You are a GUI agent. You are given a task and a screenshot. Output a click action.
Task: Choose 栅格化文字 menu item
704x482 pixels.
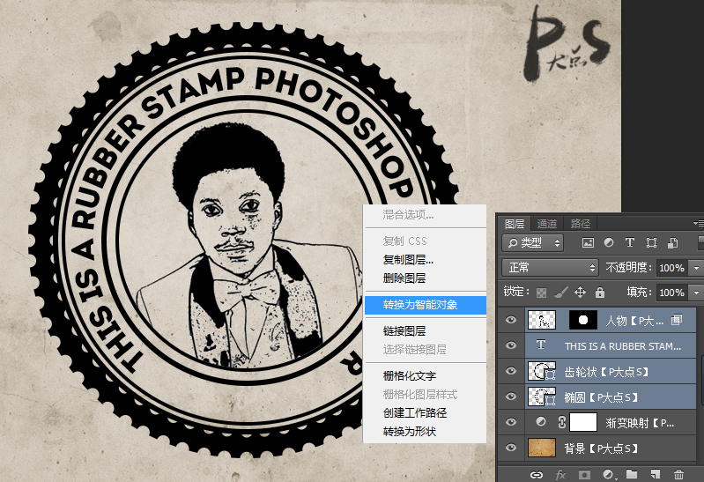pos(426,376)
